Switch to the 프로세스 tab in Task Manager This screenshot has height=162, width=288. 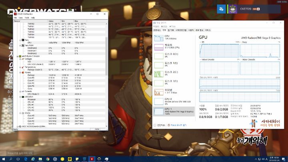157,30
